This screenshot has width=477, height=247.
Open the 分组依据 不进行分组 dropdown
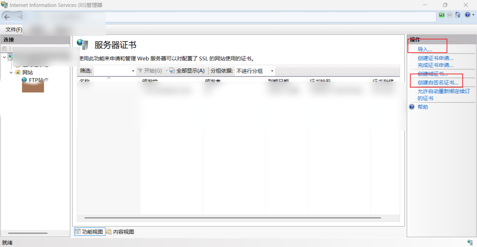[255, 71]
